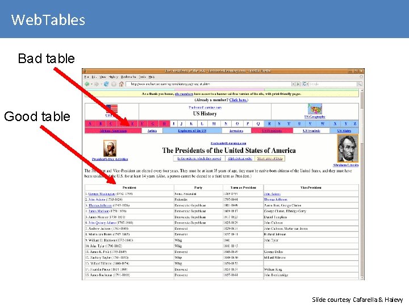Open the US Presidents category link

pyautogui.click(x=272, y=131)
